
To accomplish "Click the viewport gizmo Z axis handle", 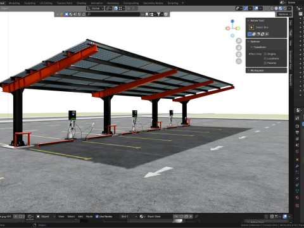I will pyautogui.click(x=232, y=22).
